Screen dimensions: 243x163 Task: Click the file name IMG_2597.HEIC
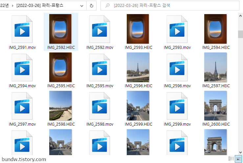[216, 86]
